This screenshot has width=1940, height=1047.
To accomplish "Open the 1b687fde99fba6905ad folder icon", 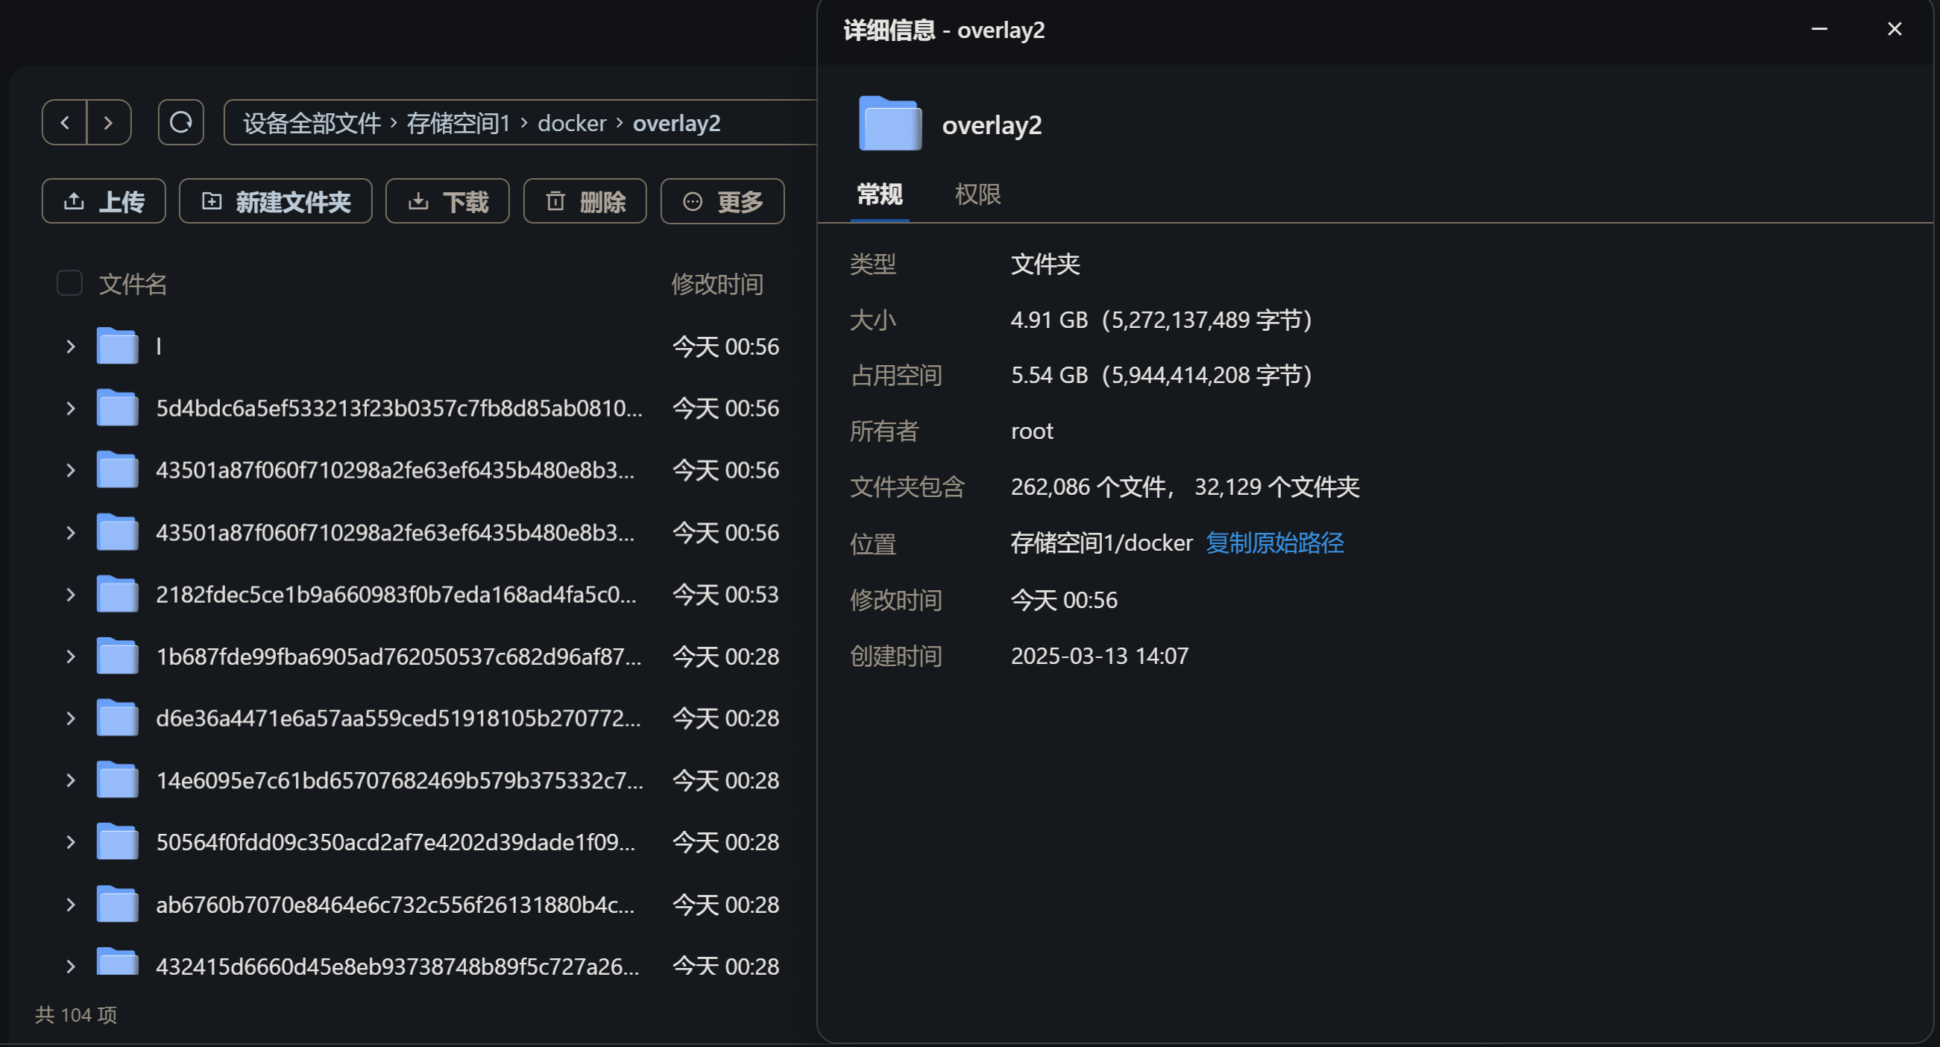I will point(118,657).
